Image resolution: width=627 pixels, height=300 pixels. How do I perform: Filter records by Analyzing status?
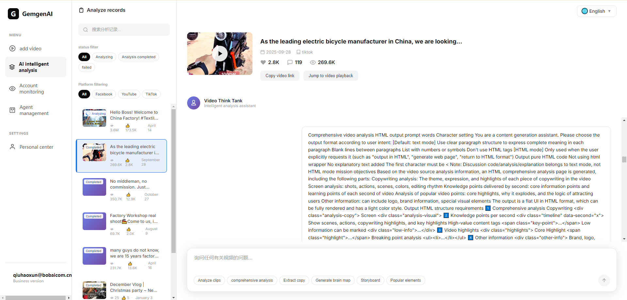tap(104, 57)
